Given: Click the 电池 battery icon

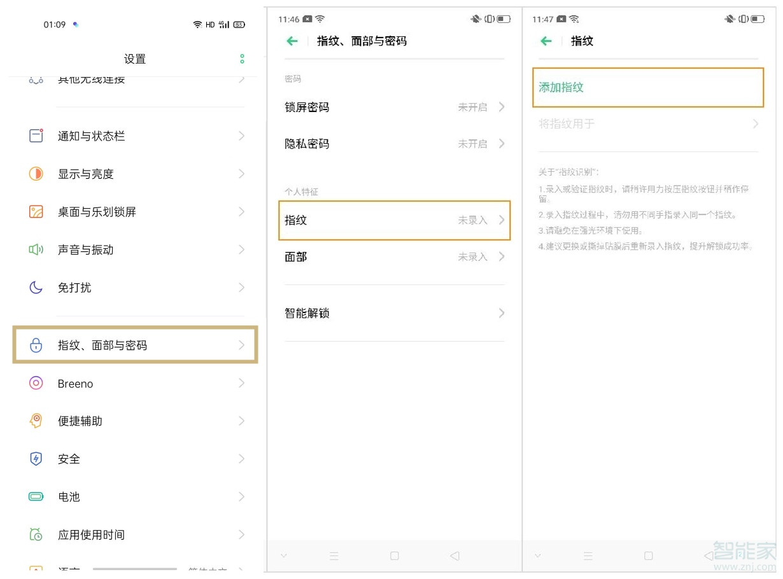Looking at the screenshot, I should pos(36,497).
